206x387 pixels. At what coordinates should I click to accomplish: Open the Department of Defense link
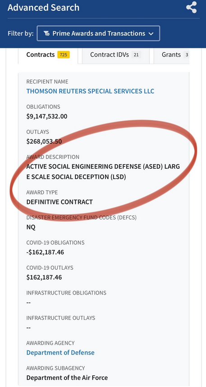60,352
